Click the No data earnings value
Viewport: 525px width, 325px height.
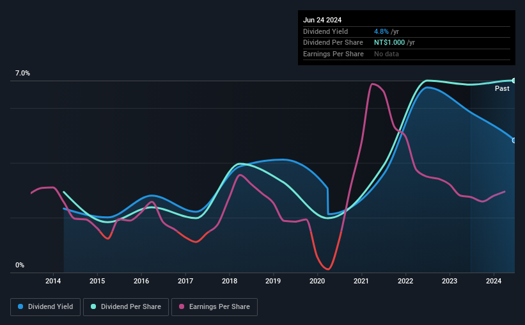[x=386, y=54]
